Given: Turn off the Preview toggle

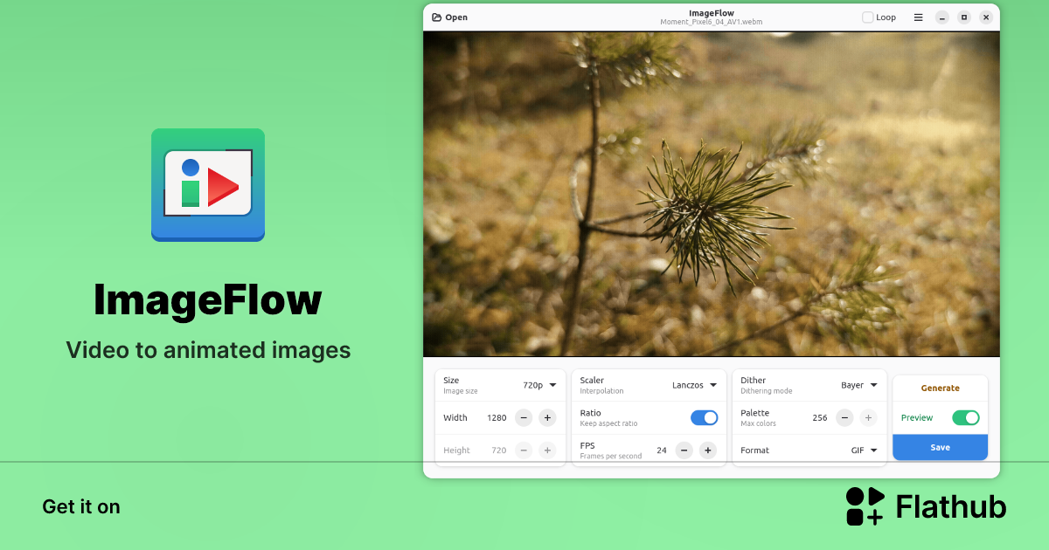Looking at the screenshot, I should tap(966, 417).
